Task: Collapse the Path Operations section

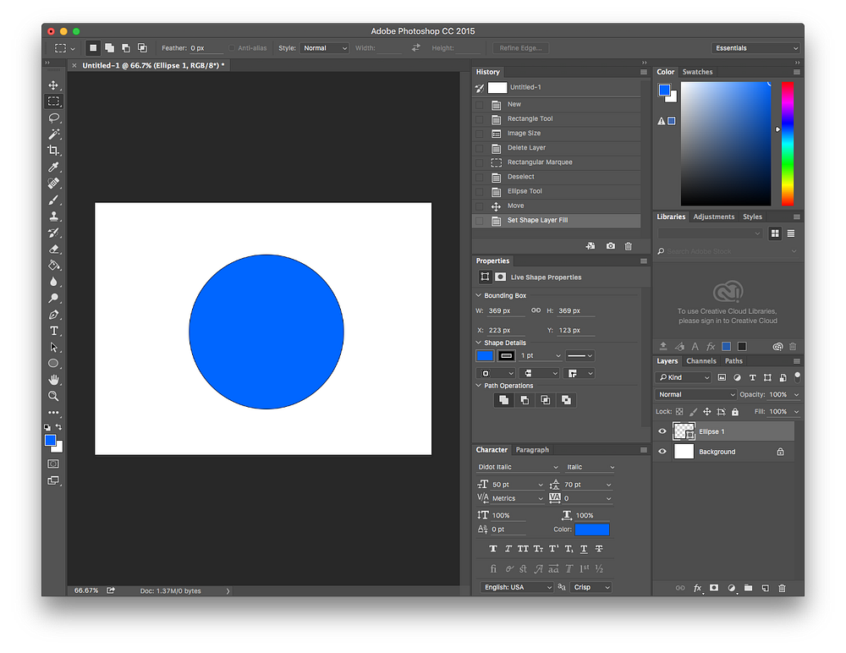Action: (478, 386)
